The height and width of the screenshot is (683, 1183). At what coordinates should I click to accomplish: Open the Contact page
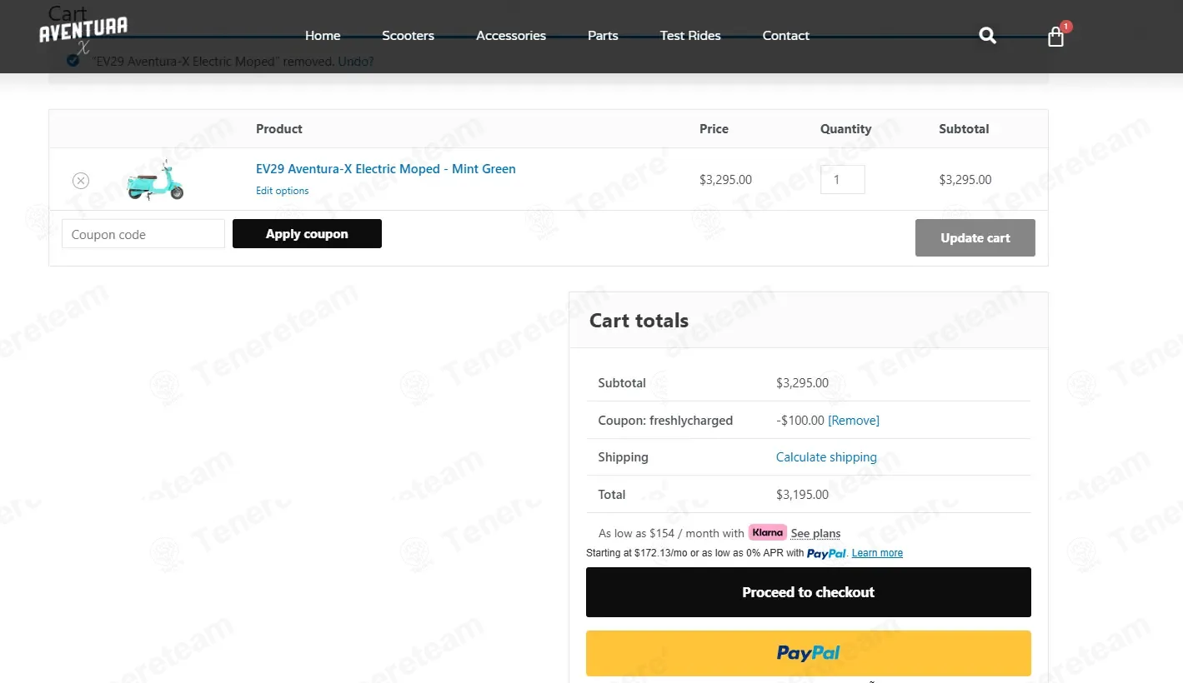(x=786, y=35)
